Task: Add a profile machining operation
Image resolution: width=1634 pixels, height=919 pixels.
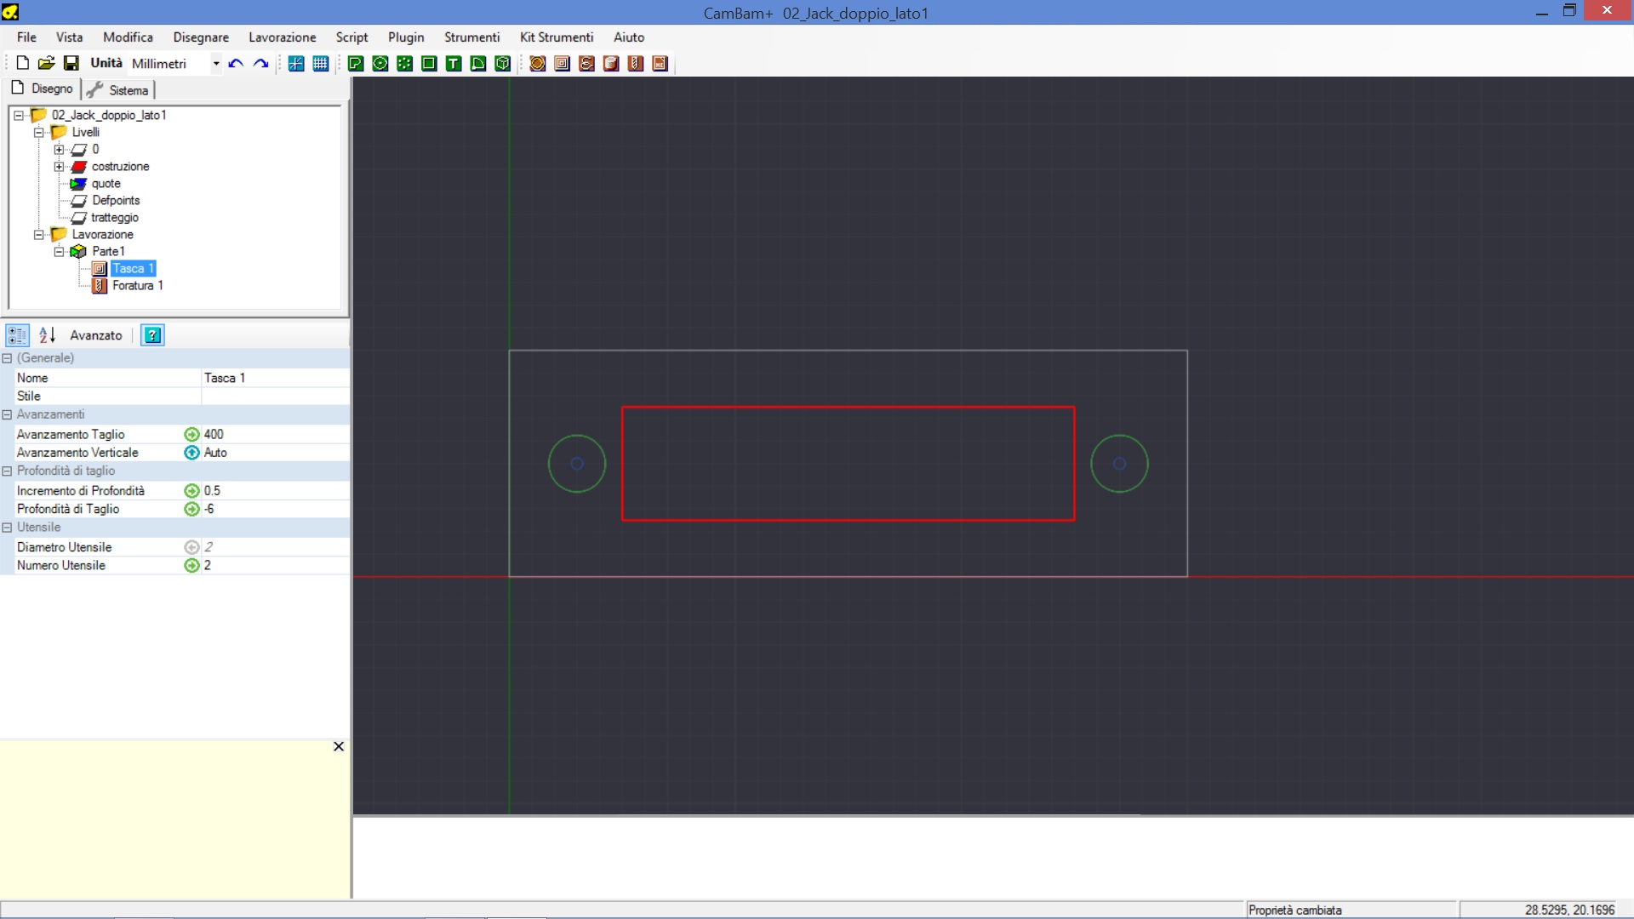Action: 538,63
